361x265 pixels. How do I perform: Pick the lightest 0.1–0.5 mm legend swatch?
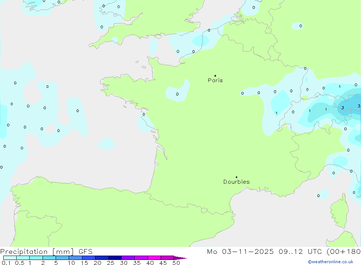click(10, 258)
